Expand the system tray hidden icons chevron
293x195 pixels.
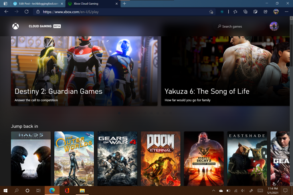click(x=213, y=190)
